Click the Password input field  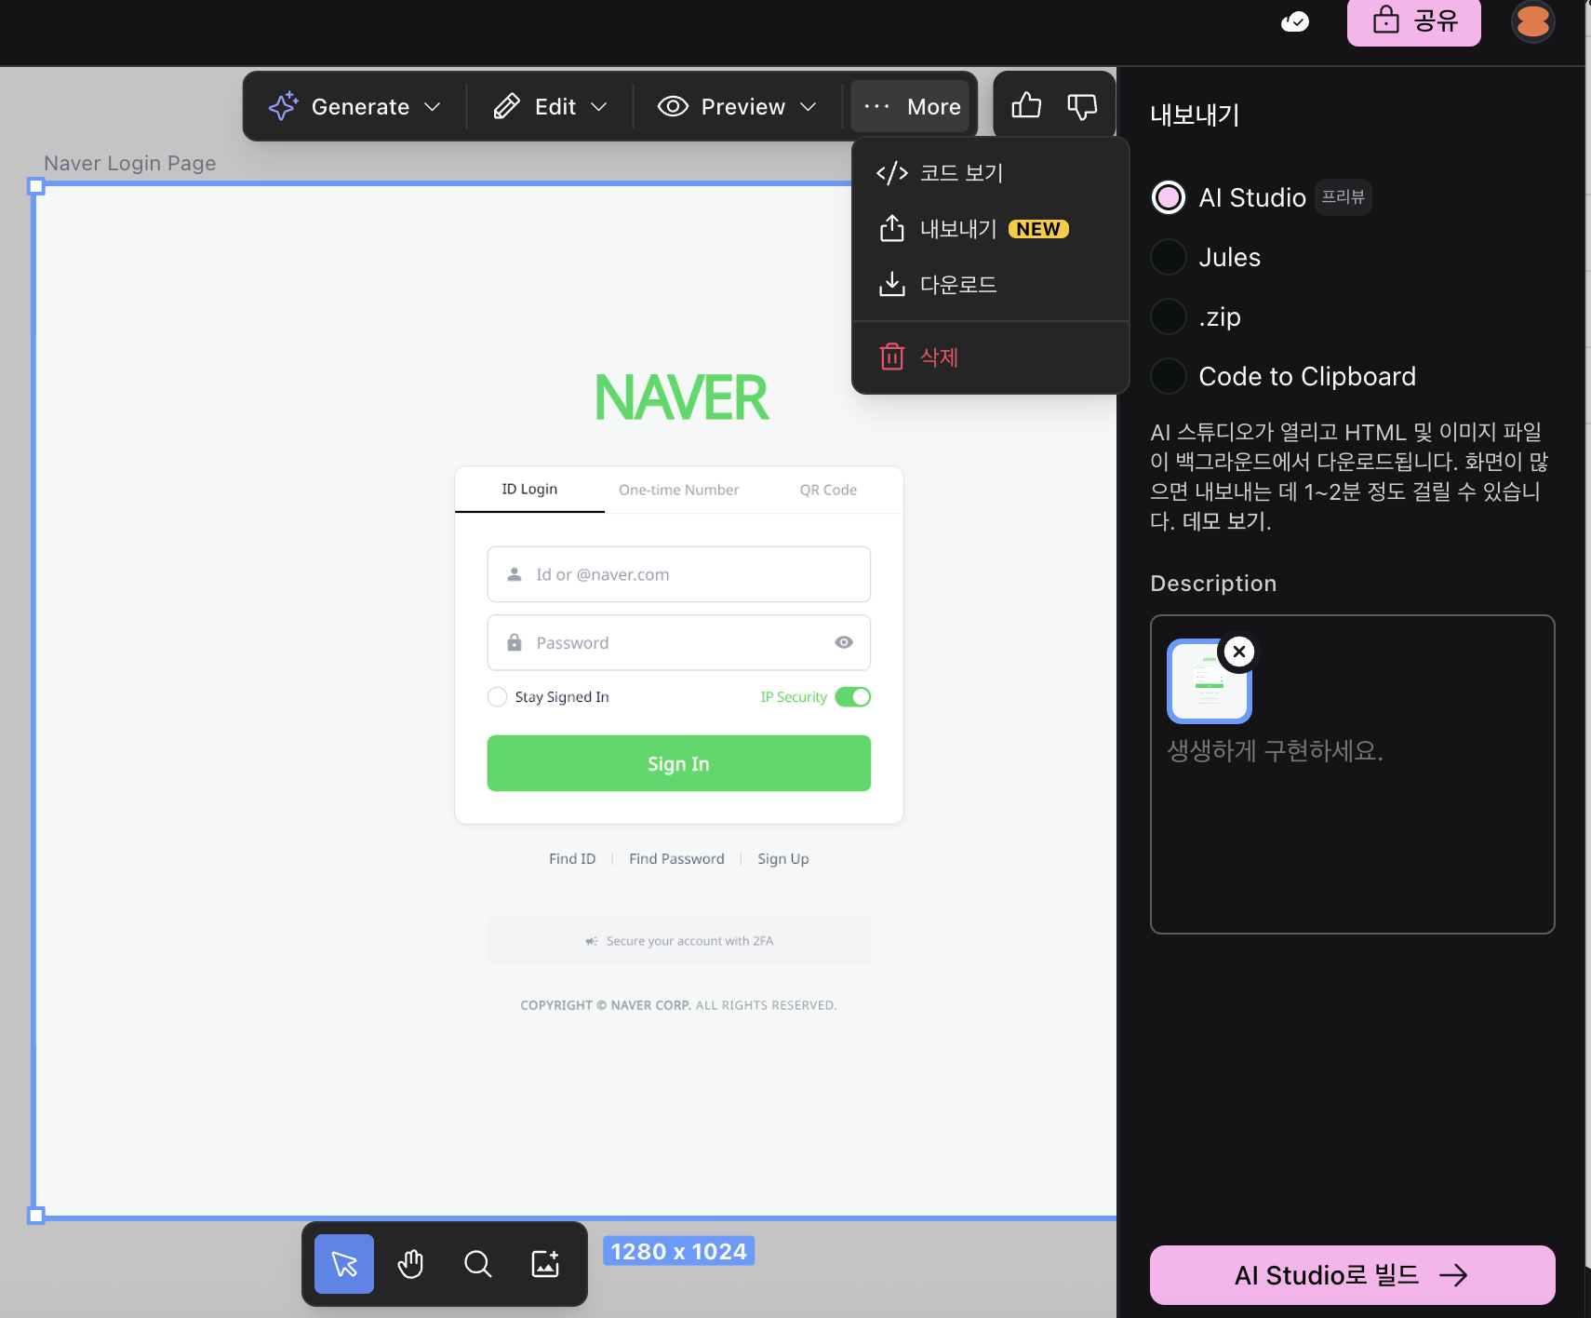coord(679,642)
